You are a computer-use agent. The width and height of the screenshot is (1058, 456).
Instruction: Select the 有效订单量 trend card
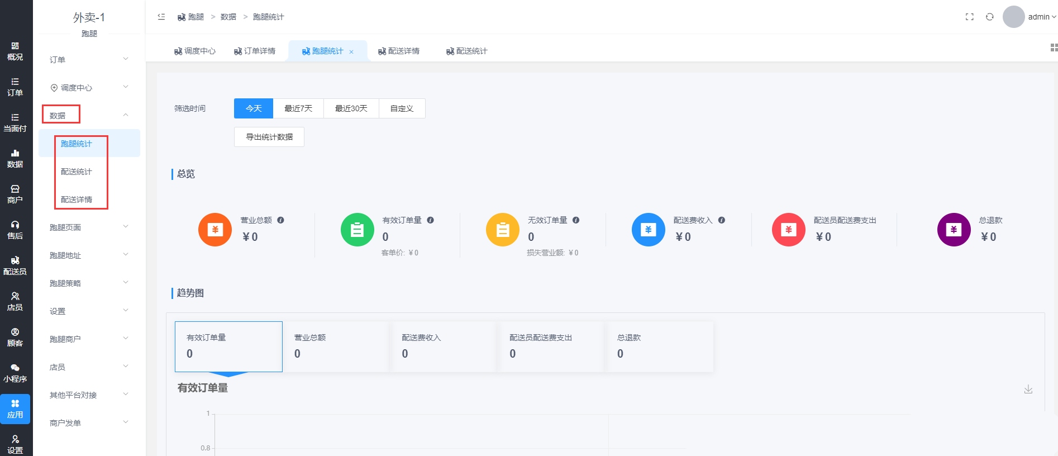(x=228, y=346)
